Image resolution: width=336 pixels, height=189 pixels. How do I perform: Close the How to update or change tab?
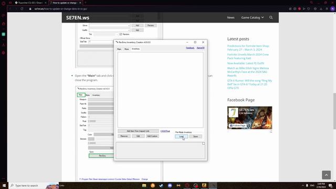tap(80, 3)
